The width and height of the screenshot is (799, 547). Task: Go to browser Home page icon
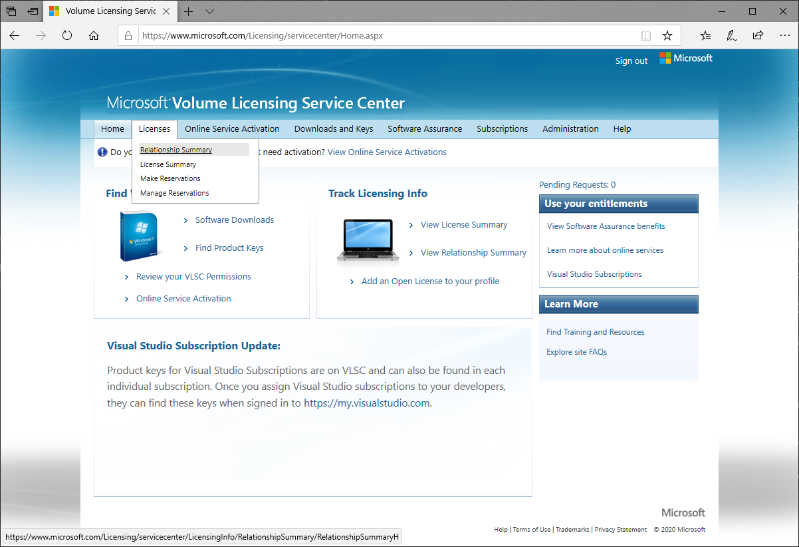[94, 36]
